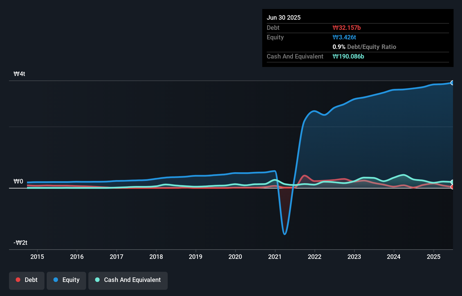Toggle the Debt series visibility
The width and height of the screenshot is (462, 296).
(27, 280)
